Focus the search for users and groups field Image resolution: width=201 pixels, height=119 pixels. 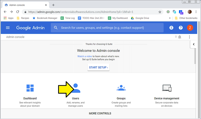point(107,28)
